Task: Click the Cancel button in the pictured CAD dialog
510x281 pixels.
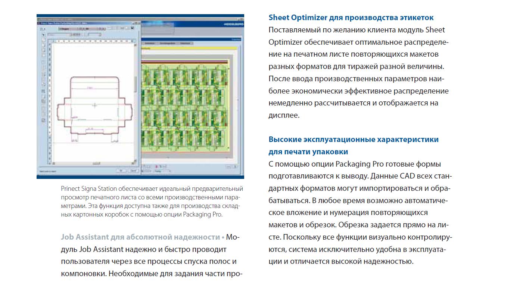Action: (x=133, y=171)
